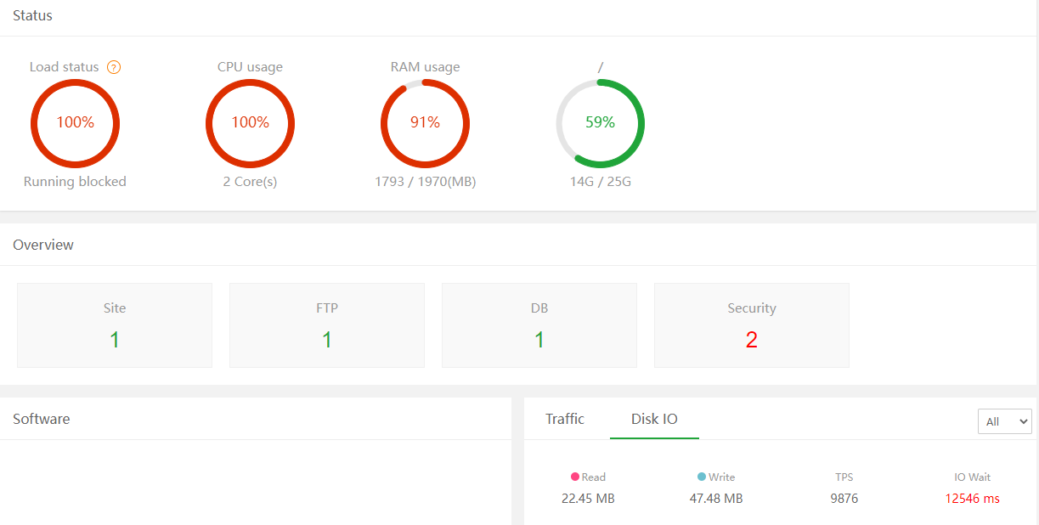
Task: Click the Load status 100% gauge
Action: pos(75,122)
